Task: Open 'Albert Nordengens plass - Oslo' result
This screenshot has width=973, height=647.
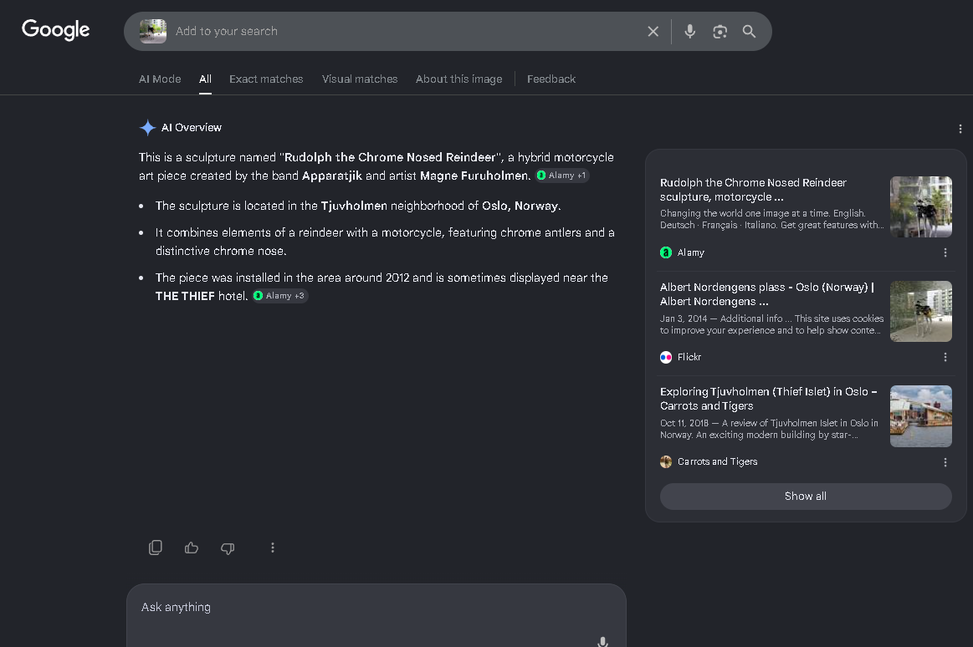Action: (767, 294)
